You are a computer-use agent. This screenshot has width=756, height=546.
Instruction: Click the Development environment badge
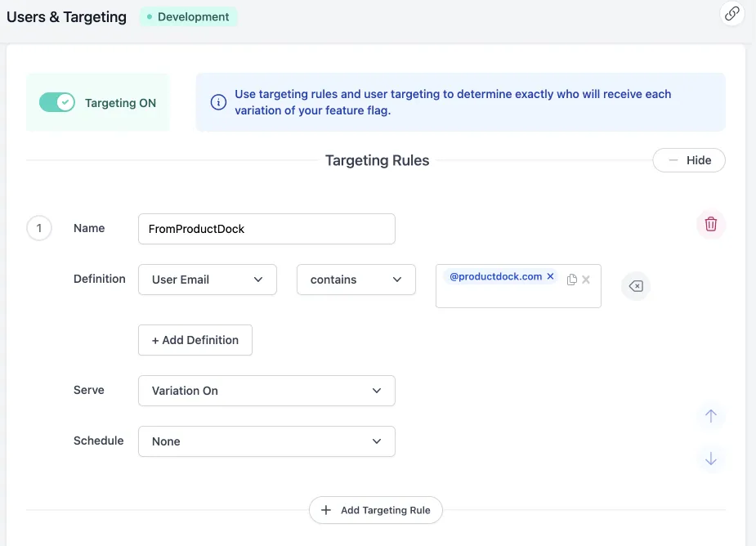click(x=189, y=16)
